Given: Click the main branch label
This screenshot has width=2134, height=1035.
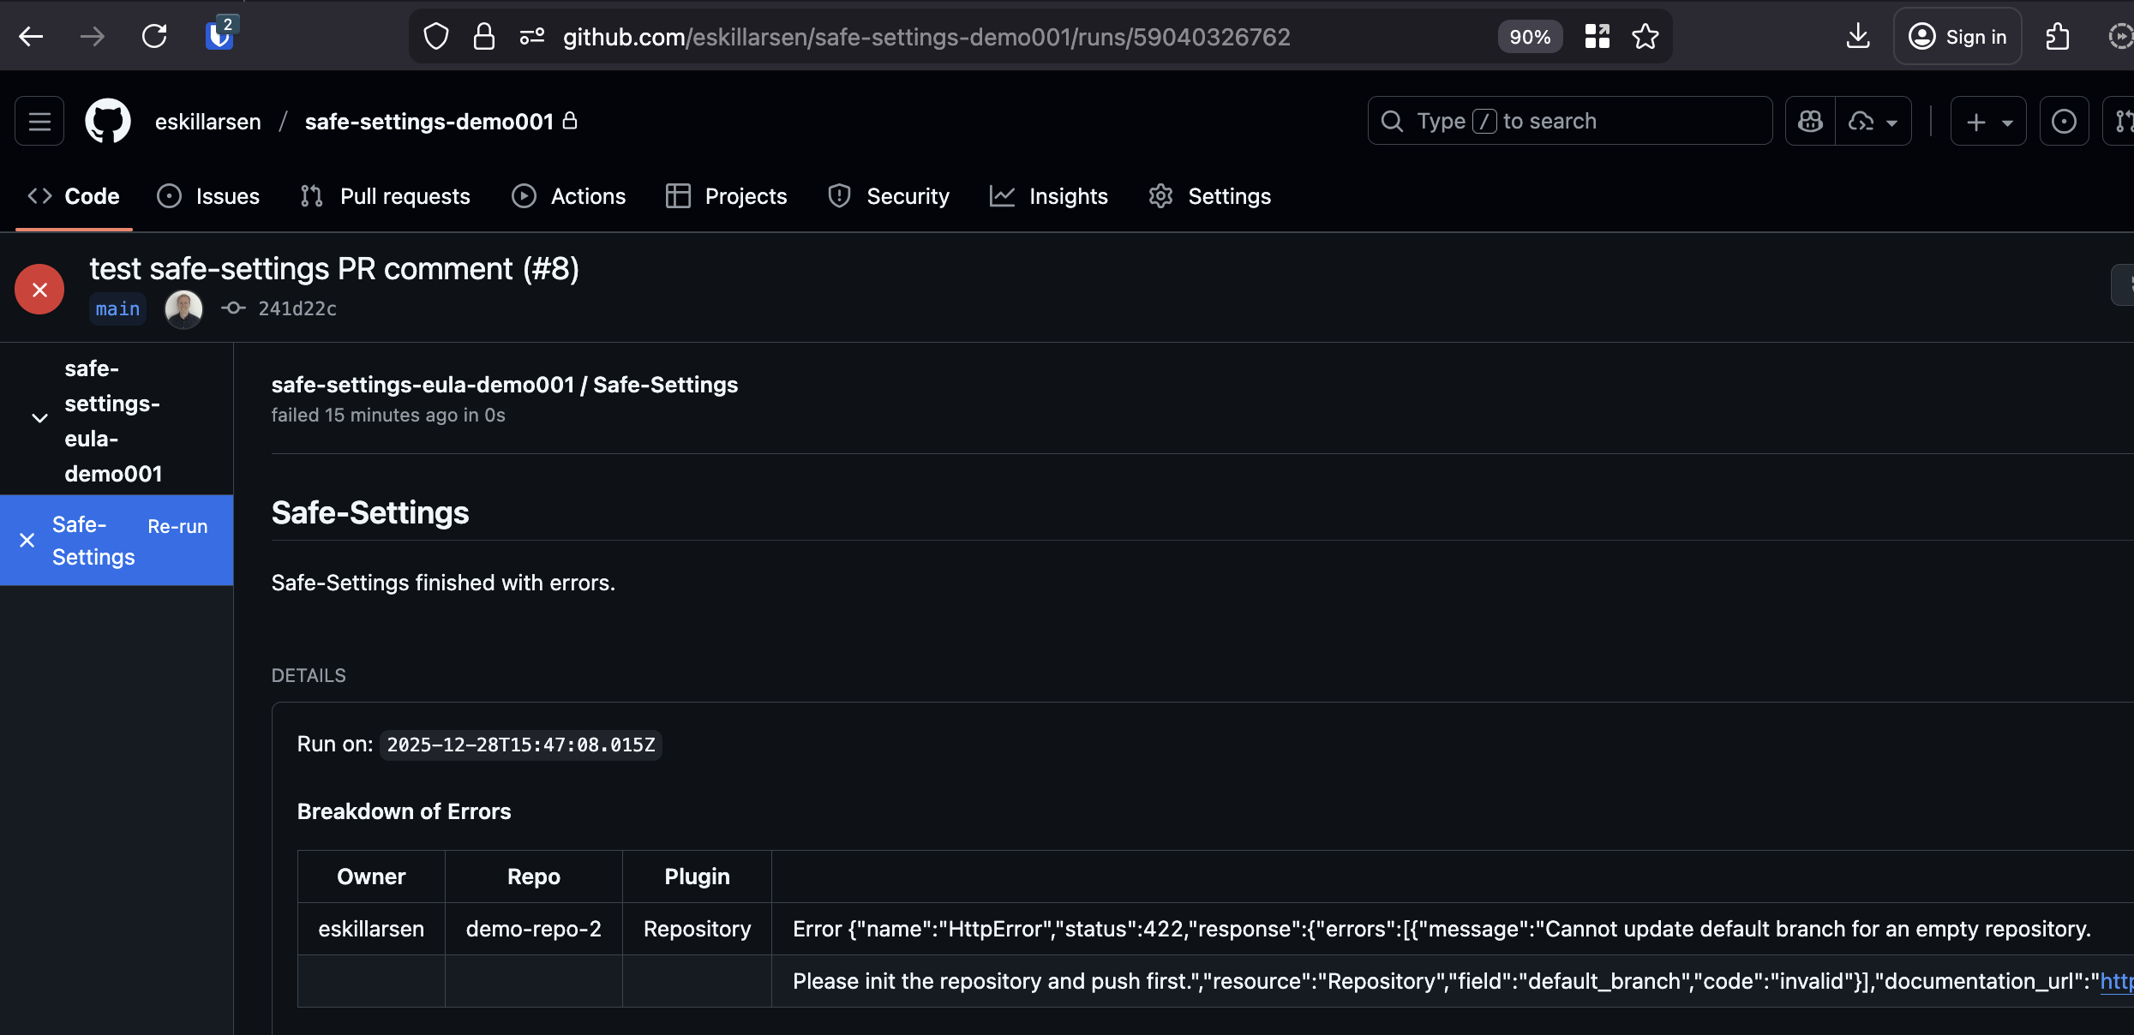Looking at the screenshot, I should tap(117, 308).
